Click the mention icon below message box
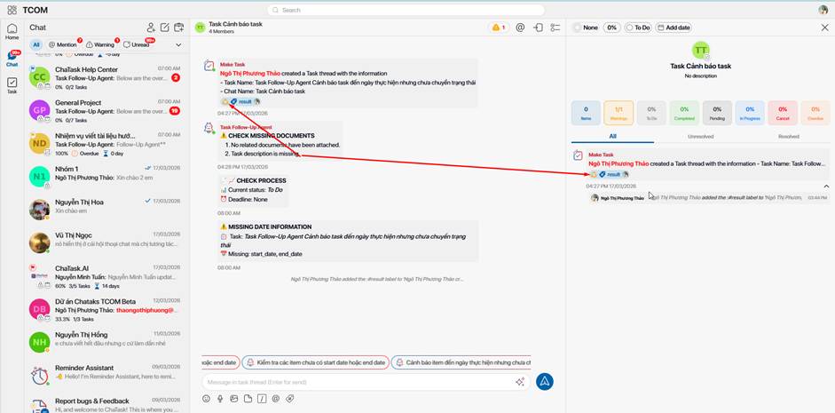The width and height of the screenshot is (835, 413). click(x=275, y=399)
